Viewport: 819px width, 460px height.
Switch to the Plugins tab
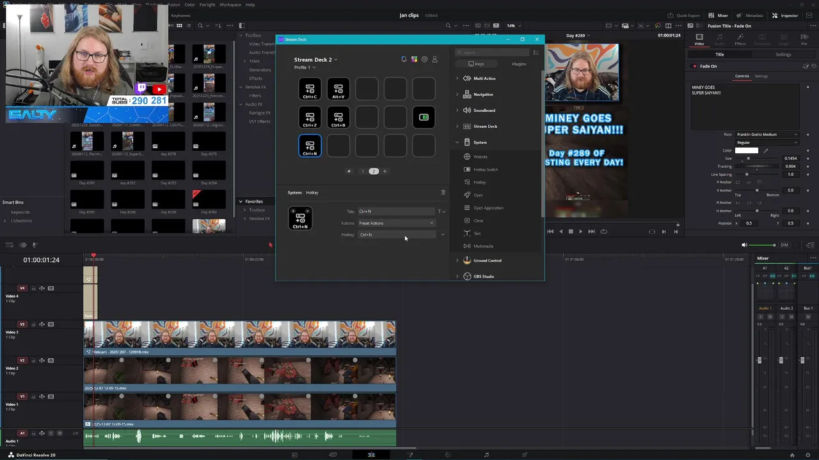click(519, 64)
